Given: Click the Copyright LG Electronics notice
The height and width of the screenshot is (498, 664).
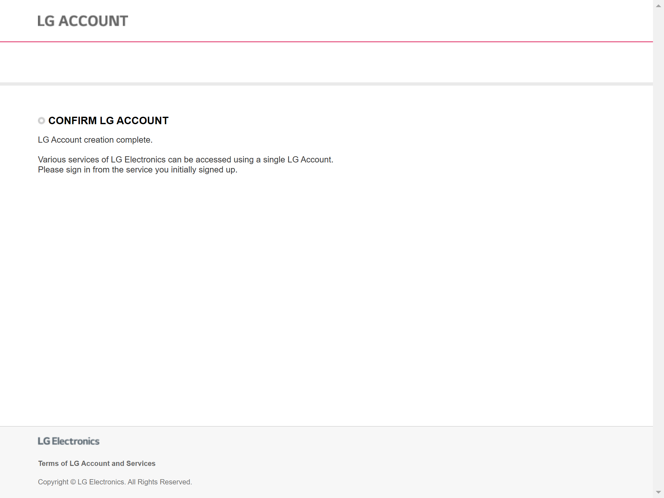Looking at the screenshot, I should coord(115,482).
